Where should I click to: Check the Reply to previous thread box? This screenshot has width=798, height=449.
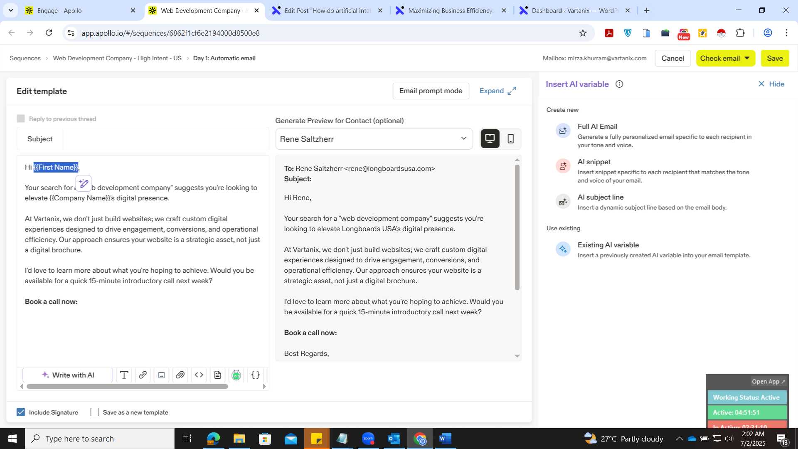click(x=21, y=118)
